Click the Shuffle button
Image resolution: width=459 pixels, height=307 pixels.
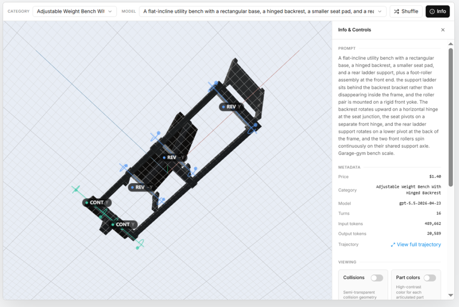point(406,11)
